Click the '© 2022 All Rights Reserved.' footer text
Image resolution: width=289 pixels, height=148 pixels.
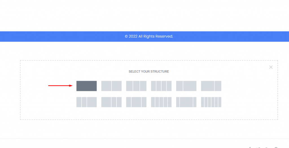click(x=149, y=36)
